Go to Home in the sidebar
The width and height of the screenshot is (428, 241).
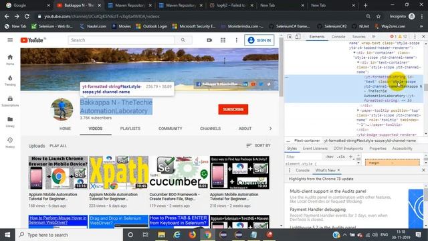click(x=10, y=60)
